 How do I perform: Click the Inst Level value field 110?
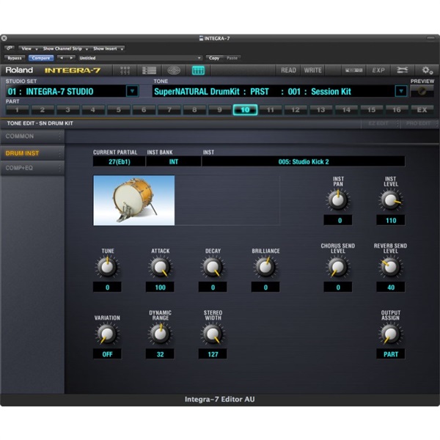click(x=391, y=220)
